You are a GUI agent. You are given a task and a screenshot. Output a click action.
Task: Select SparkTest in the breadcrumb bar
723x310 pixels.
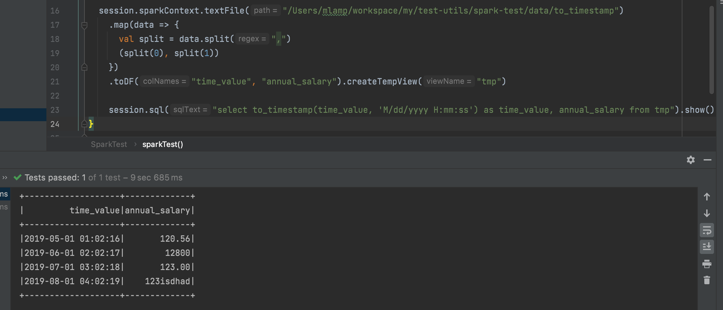tap(109, 144)
